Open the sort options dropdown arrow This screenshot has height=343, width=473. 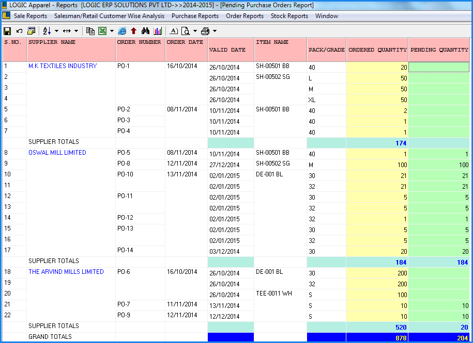(56, 31)
